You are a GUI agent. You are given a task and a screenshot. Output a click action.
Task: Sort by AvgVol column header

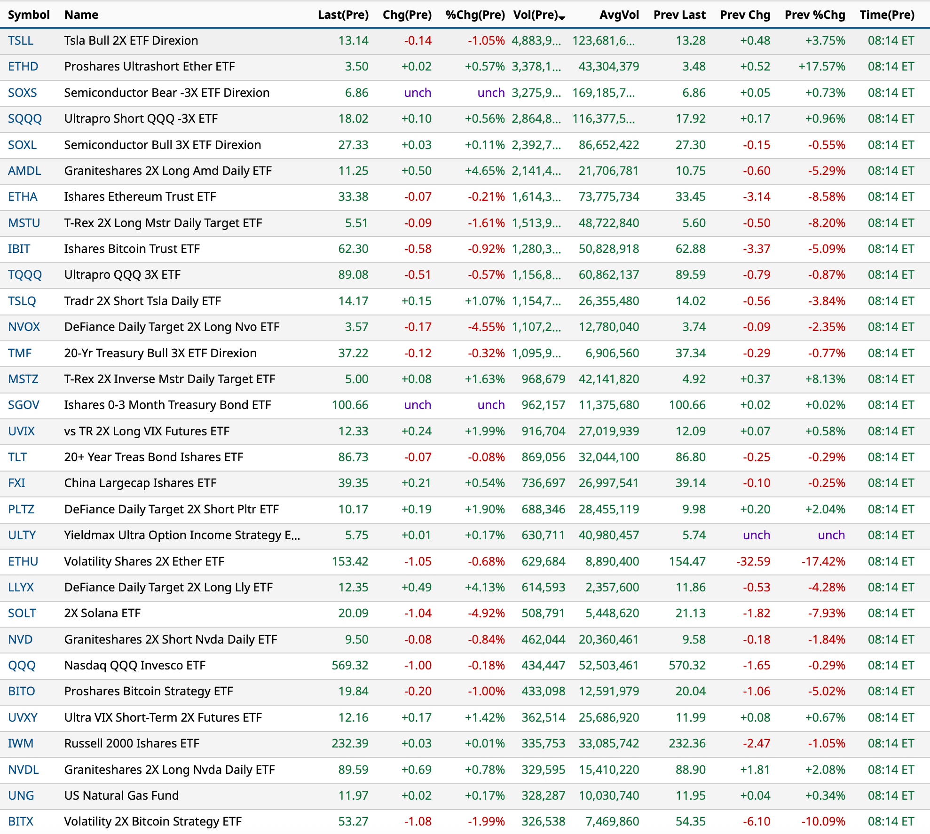click(x=619, y=15)
